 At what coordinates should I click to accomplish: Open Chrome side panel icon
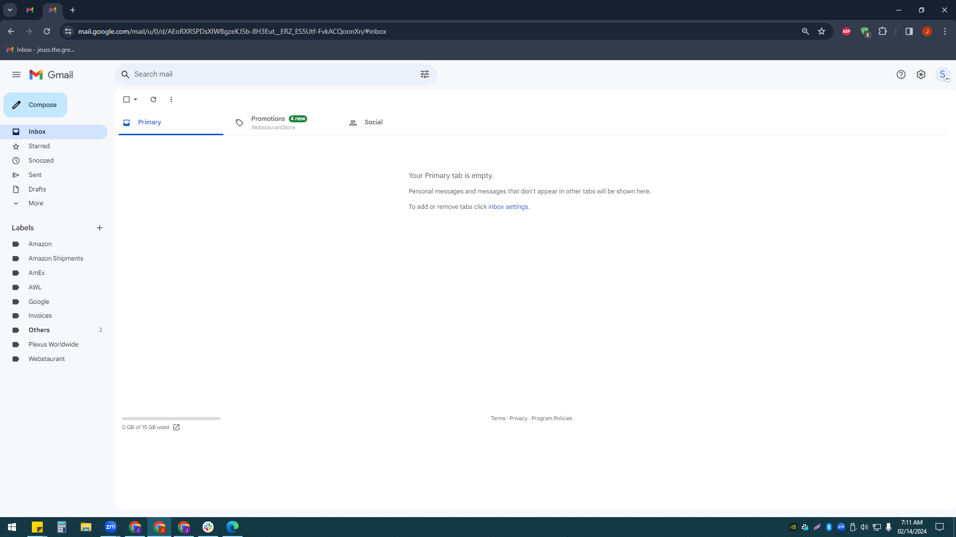tap(909, 31)
